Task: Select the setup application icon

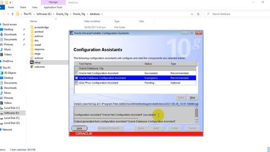Action: pyautogui.click(x=32, y=62)
